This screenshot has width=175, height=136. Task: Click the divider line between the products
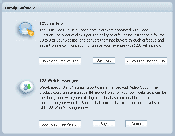point(90,73)
